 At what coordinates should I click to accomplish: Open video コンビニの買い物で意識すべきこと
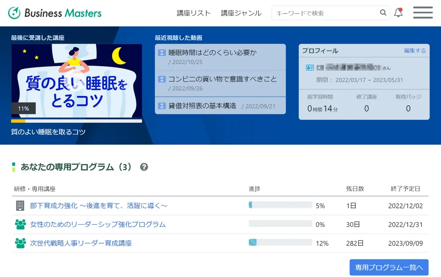222,79
